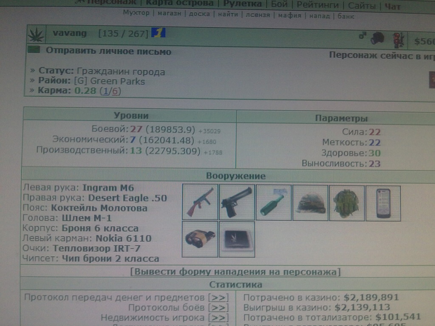
Task: Select the class 6 armor icon
Action: 347,203
